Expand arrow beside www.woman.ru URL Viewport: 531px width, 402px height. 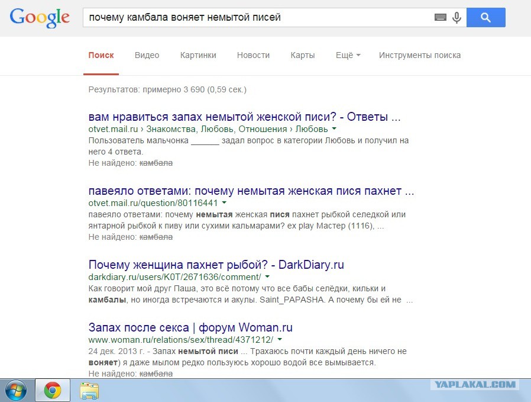(280, 339)
